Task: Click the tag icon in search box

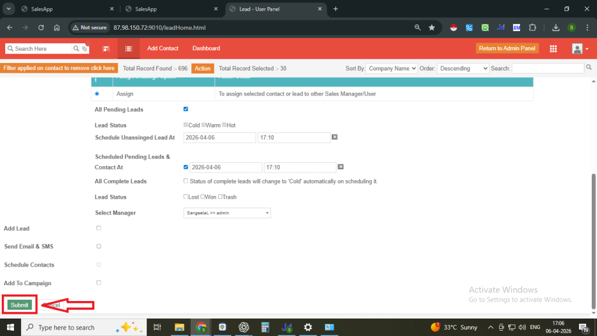Action: pyautogui.click(x=85, y=49)
